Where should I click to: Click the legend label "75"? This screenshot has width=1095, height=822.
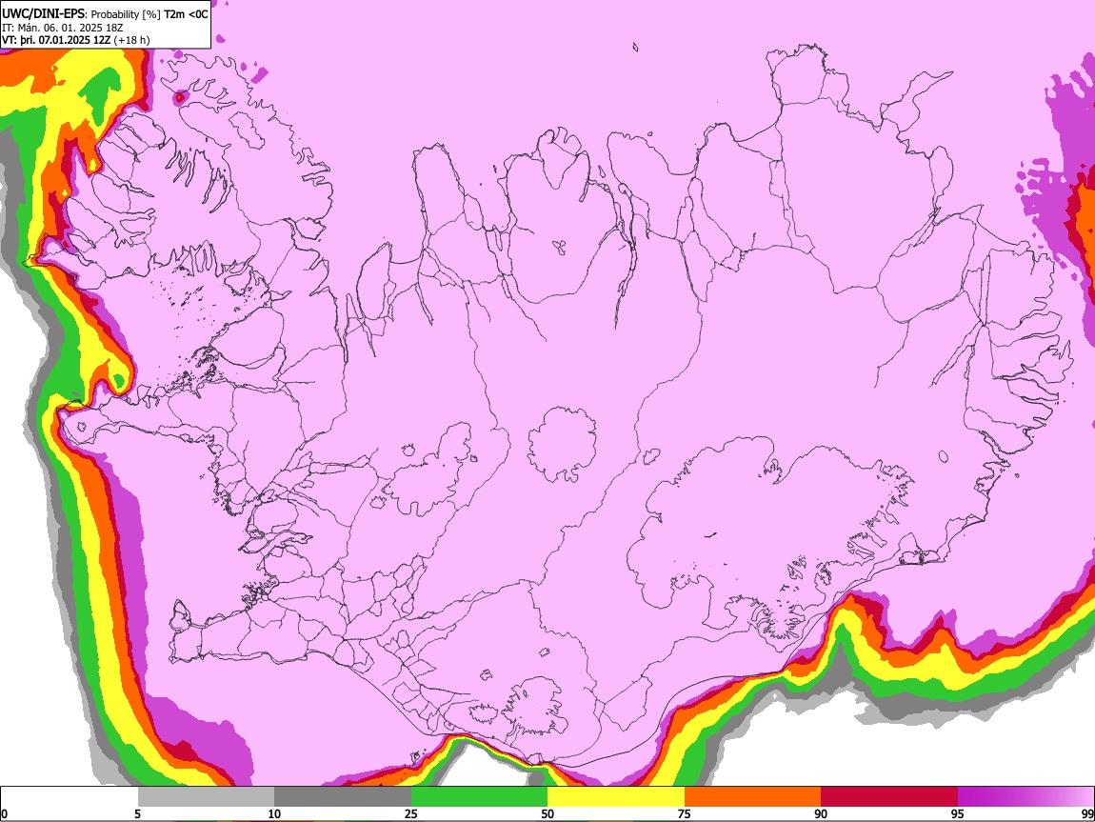(x=685, y=813)
